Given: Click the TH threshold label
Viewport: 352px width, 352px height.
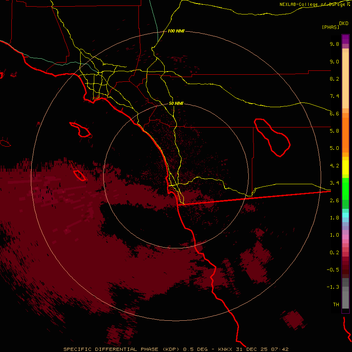Looking at the screenshot, I should pos(336,305).
